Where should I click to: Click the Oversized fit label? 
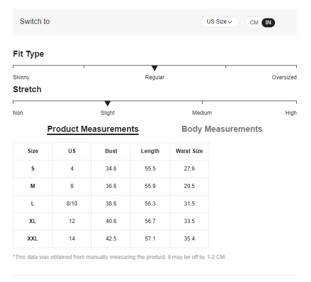click(284, 77)
